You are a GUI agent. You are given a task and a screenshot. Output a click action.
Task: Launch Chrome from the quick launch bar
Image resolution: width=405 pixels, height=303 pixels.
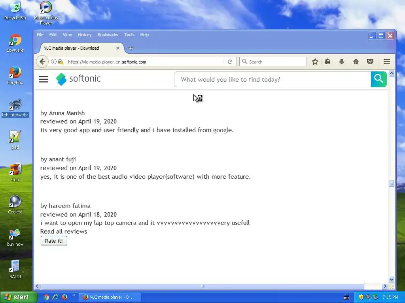coord(47,297)
